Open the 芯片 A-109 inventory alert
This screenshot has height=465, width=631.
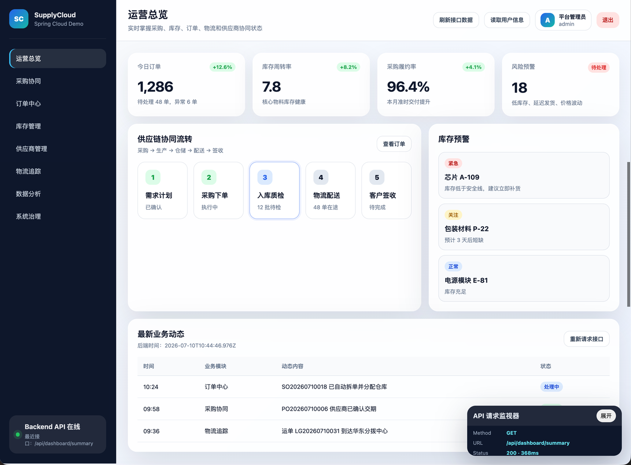[524, 175]
